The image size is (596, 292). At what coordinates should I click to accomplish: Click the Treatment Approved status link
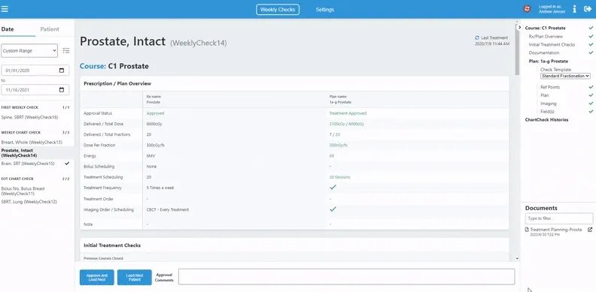pos(348,113)
